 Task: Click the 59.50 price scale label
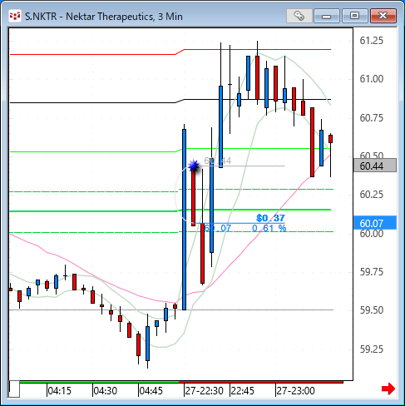coord(372,310)
